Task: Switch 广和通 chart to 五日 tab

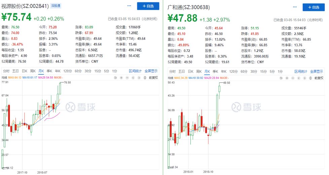Action: pos(182,71)
